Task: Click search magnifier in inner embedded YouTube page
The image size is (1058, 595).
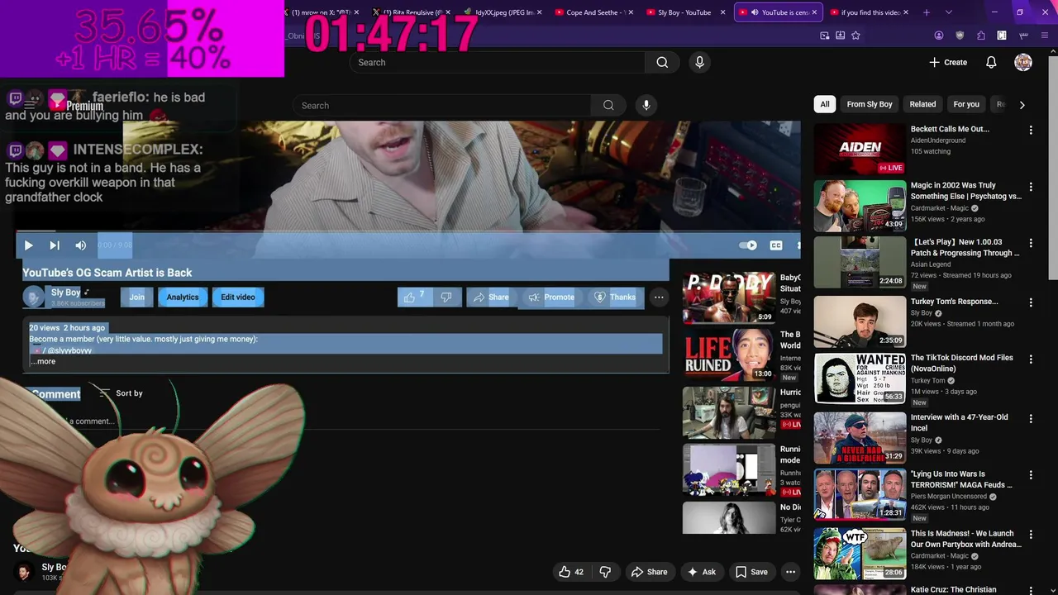Action: click(x=608, y=105)
